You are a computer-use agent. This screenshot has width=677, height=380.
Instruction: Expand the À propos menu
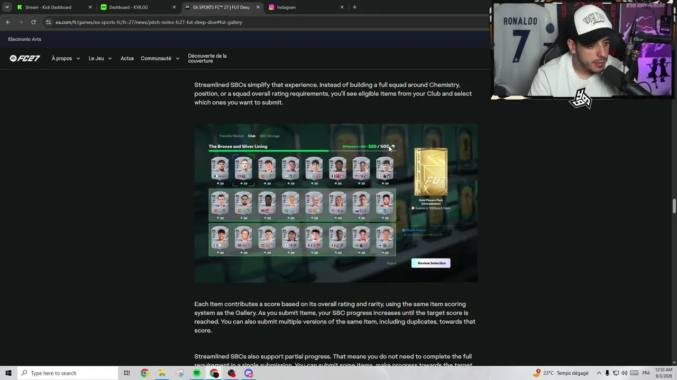(66, 59)
